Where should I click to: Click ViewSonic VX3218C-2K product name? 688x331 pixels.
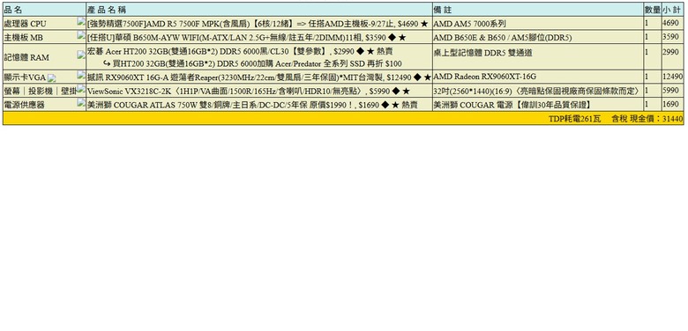click(249, 91)
